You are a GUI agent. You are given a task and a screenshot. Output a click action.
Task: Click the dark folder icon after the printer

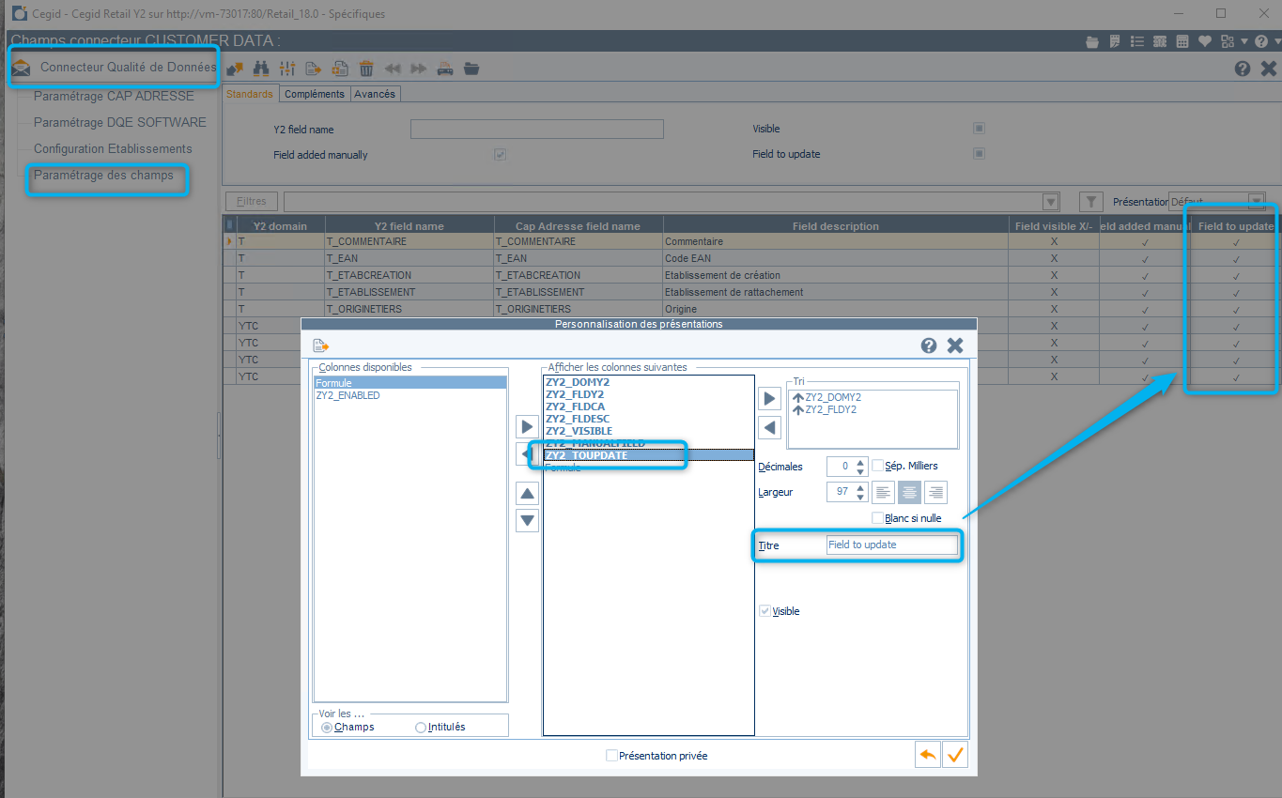(x=471, y=69)
